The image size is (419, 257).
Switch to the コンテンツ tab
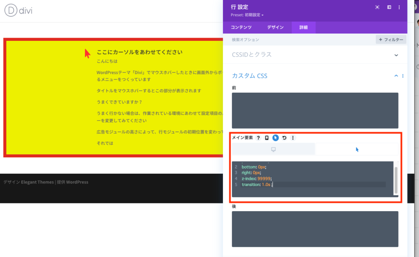pos(241,27)
